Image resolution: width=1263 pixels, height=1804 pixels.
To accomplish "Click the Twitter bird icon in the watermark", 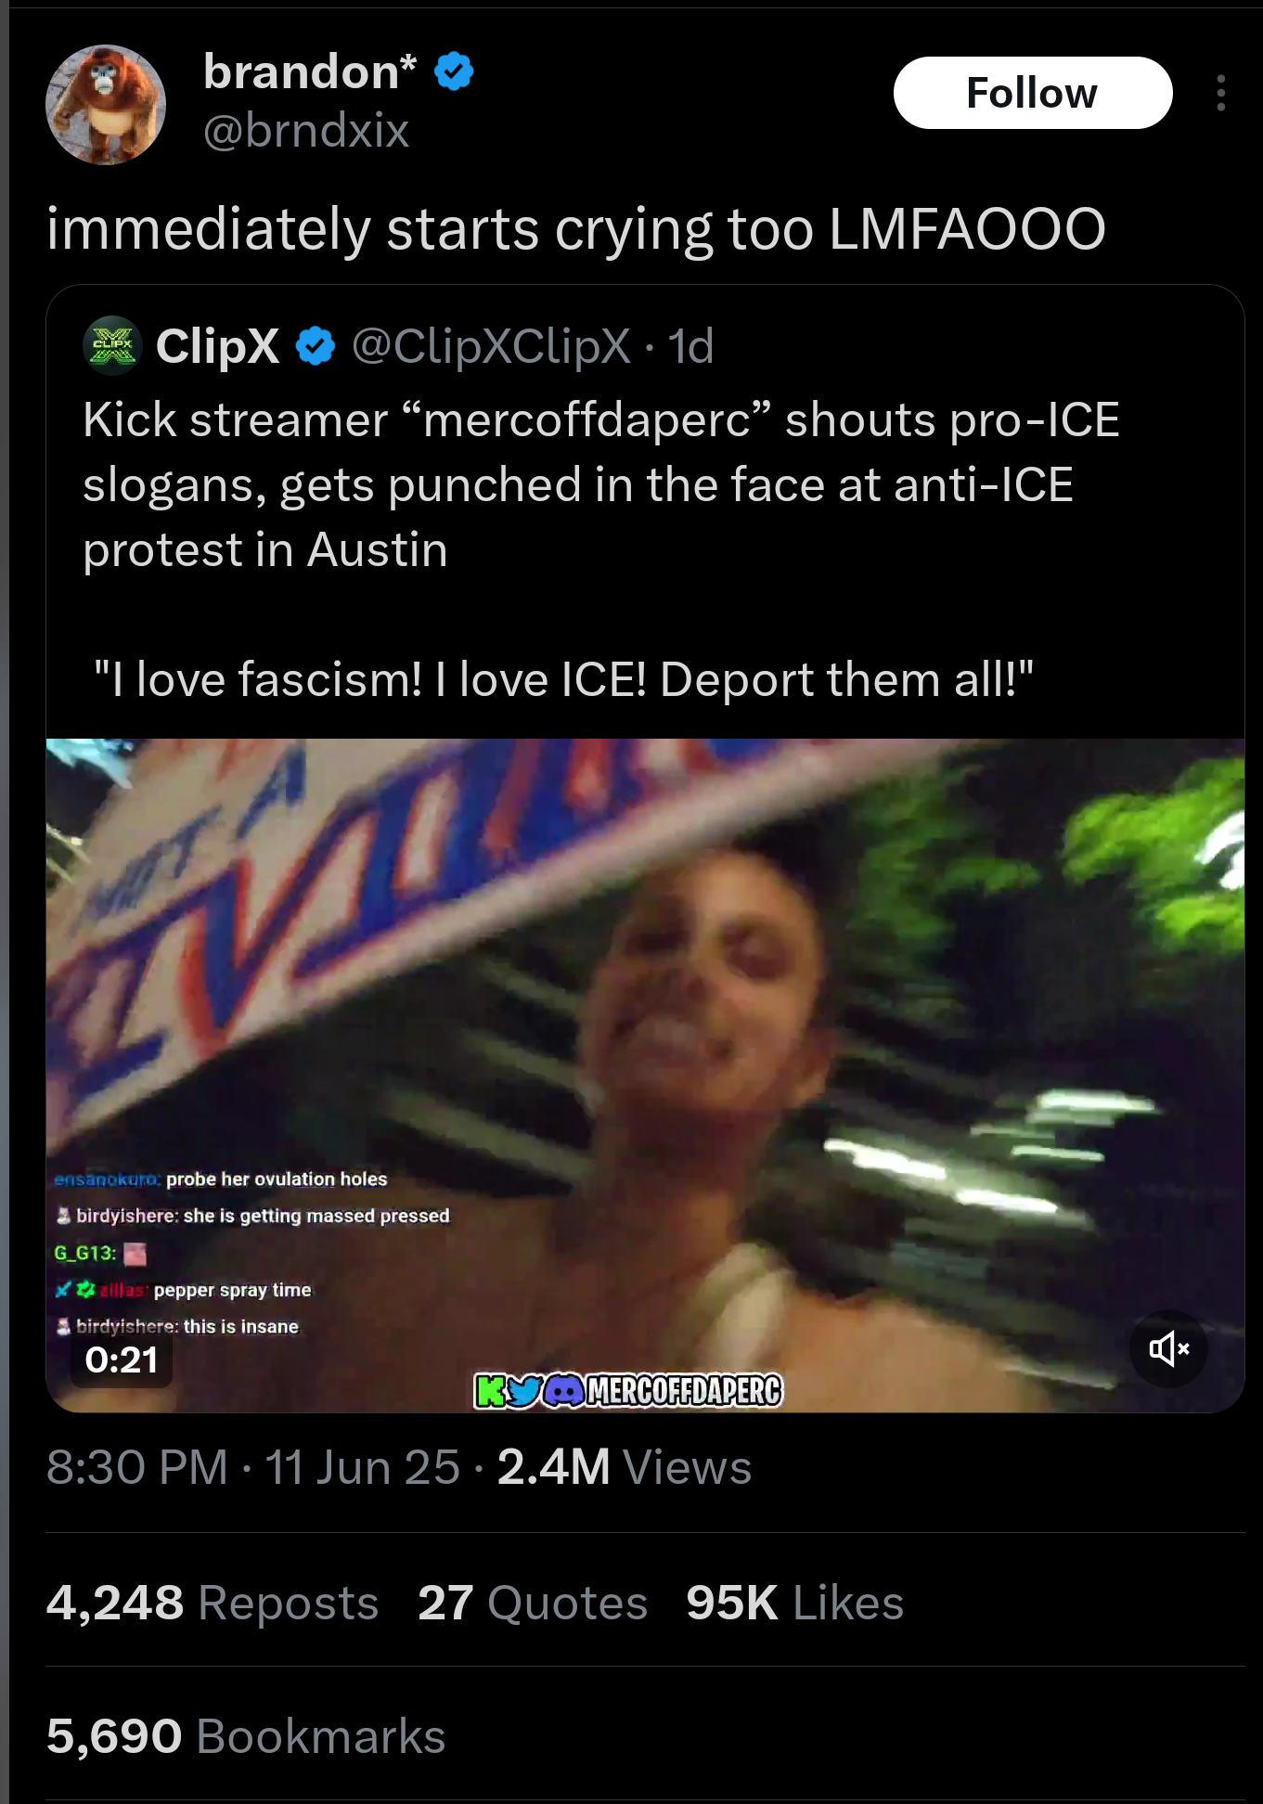I will (x=524, y=1391).
